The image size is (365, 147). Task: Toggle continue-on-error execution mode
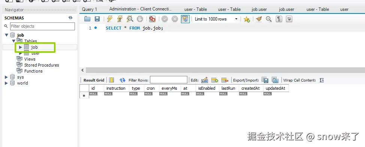point(152,19)
